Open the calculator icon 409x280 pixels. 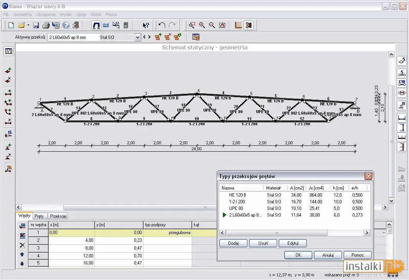(x=126, y=25)
